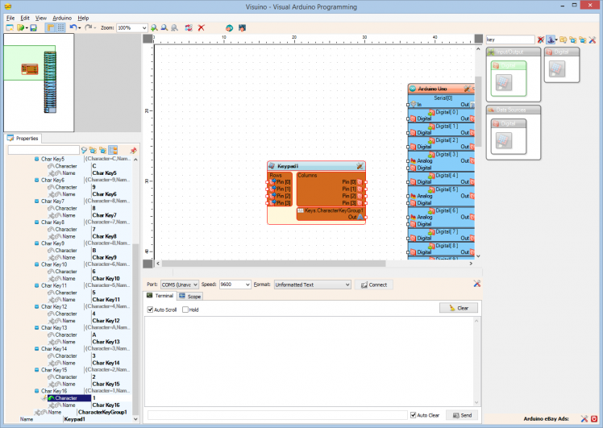
Task: Open the Arduino menu
Action: click(x=62, y=17)
